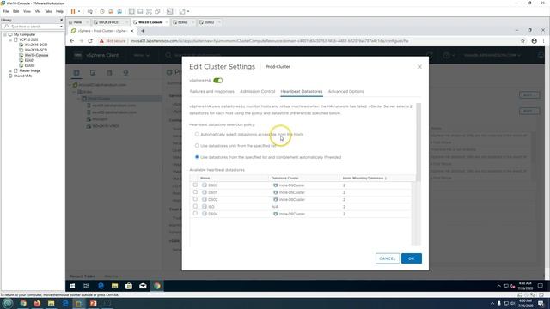Open the Admission Control tab

tap(258, 92)
